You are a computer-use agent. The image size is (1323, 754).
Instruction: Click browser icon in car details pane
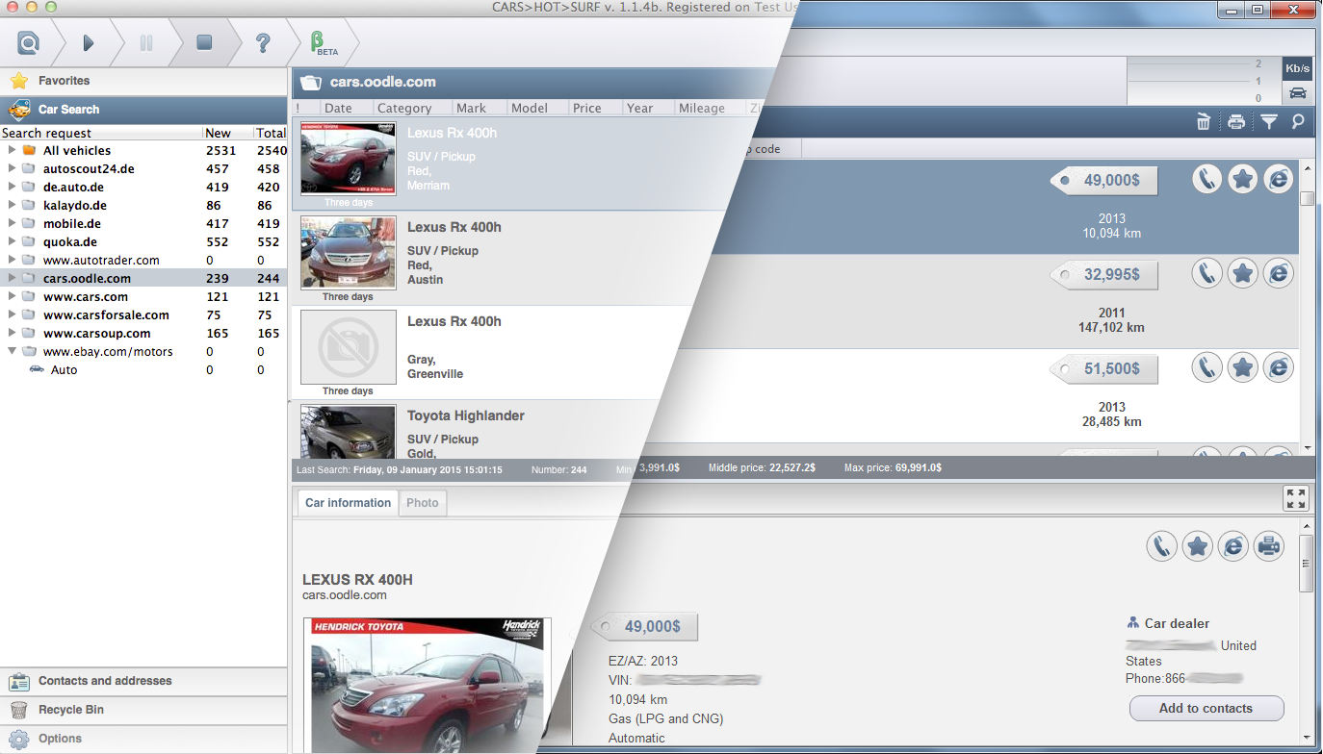pyautogui.click(x=1233, y=546)
